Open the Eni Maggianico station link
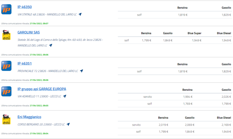Screen dimensions: 233x139 [x=29, y=117]
